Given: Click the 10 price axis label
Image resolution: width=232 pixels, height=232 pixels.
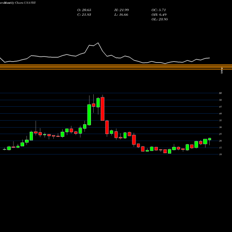Looking at the screenshot, I should [x=220, y=155].
